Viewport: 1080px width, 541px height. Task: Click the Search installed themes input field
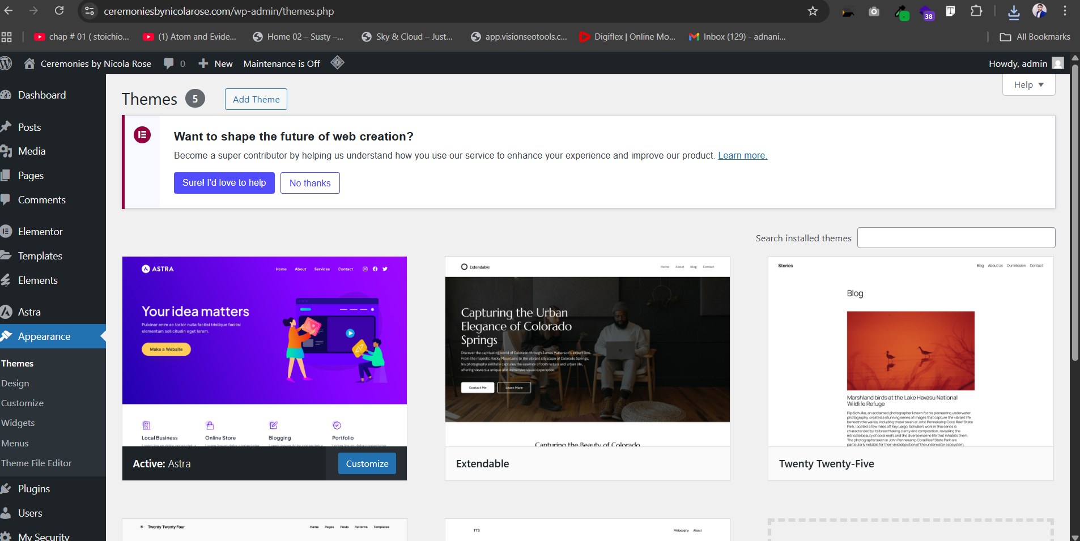coord(956,238)
